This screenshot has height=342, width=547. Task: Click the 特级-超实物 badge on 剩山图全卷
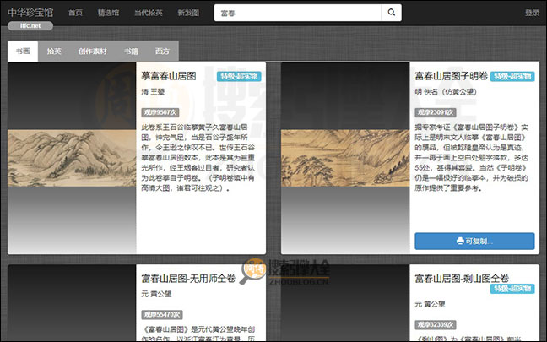(x=512, y=289)
